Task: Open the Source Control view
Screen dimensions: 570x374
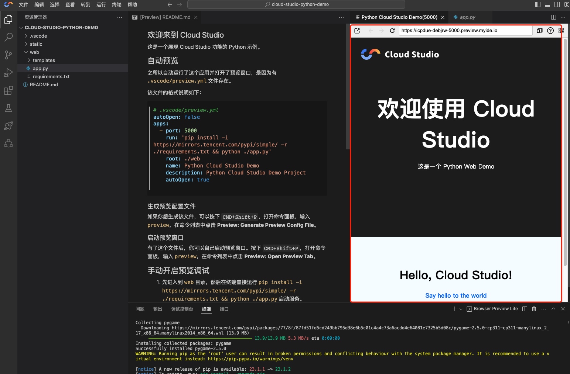Action: click(8, 55)
